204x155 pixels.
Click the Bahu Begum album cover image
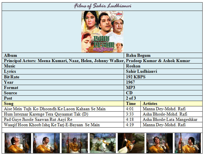tap(102, 32)
